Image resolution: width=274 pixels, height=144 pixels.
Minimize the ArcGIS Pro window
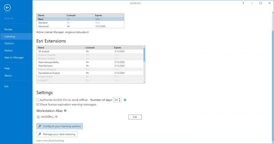(x=252, y=3)
